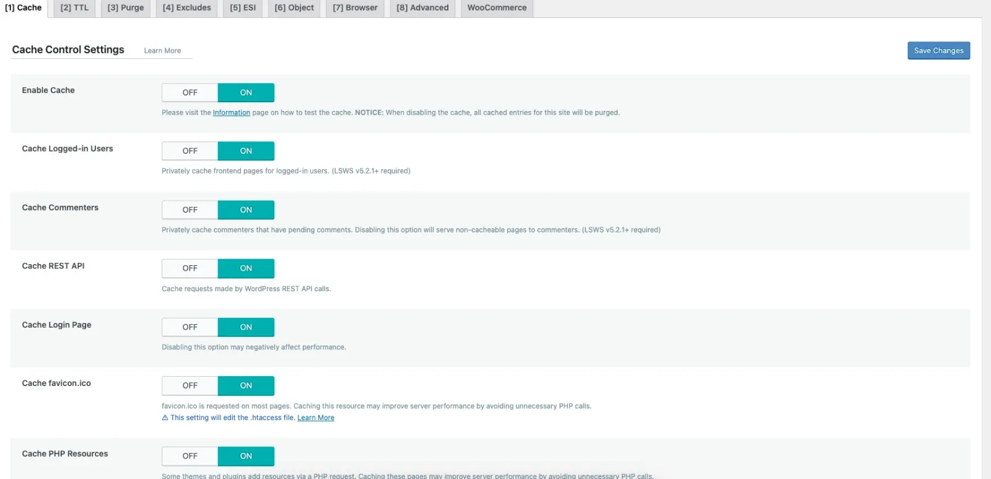Image resolution: width=991 pixels, height=479 pixels.
Task: Turn Cache favicon.ico OFF
Action: coord(190,385)
